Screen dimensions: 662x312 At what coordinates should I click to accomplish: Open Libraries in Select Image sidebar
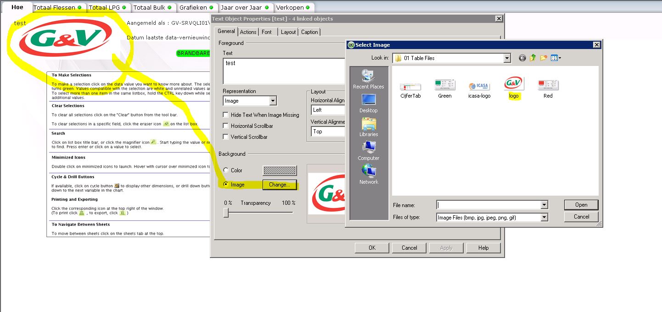[368, 127]
